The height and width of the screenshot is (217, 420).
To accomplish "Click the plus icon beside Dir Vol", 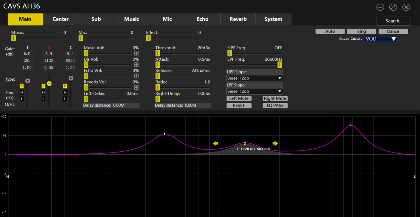I will coord(136,65).
